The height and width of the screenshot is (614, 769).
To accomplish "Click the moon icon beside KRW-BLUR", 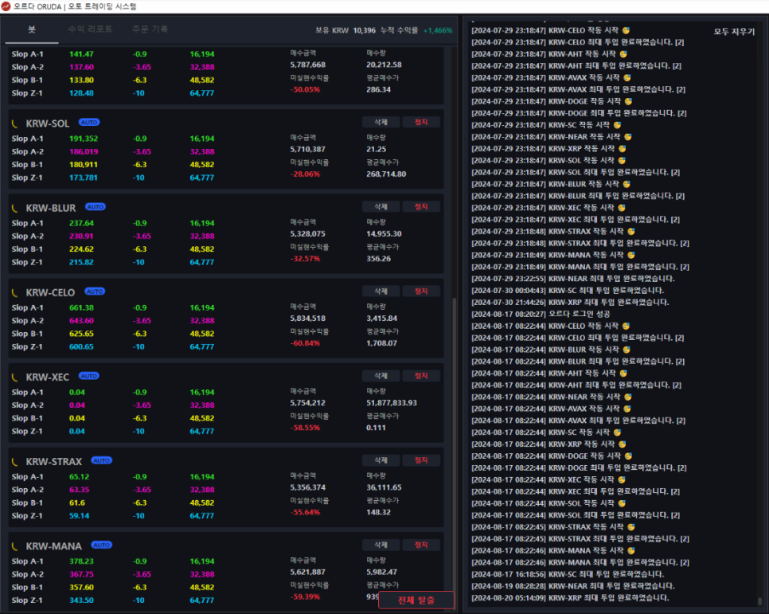I will pos(14,208).
